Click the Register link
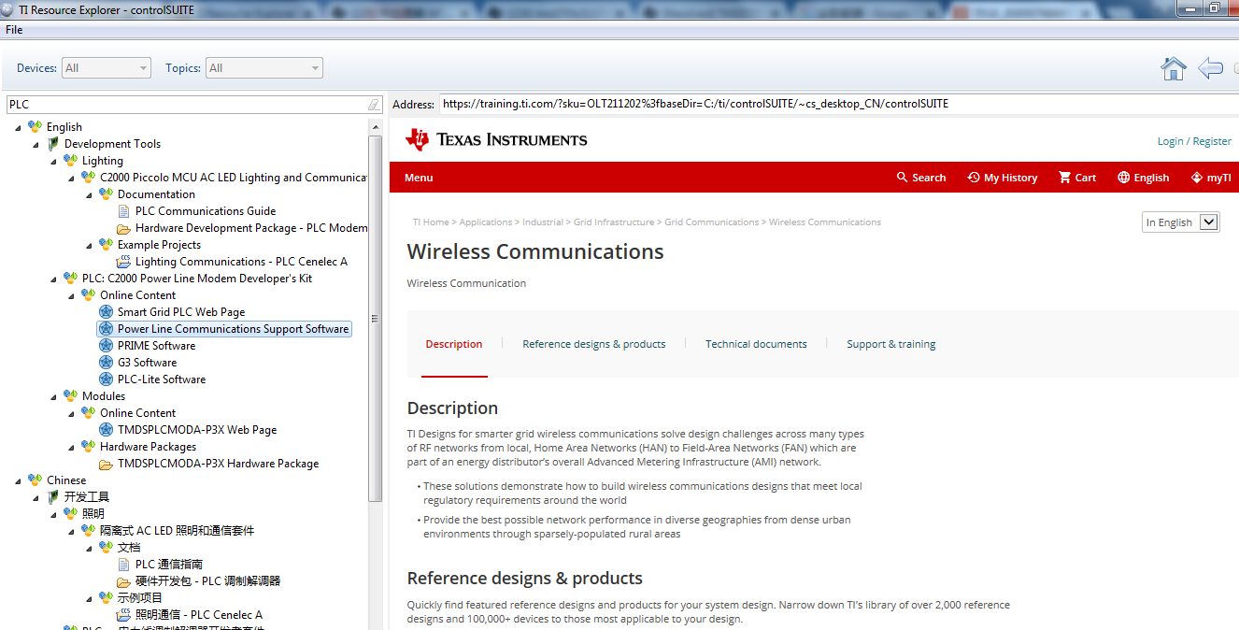 click(x=1212, y=141)
